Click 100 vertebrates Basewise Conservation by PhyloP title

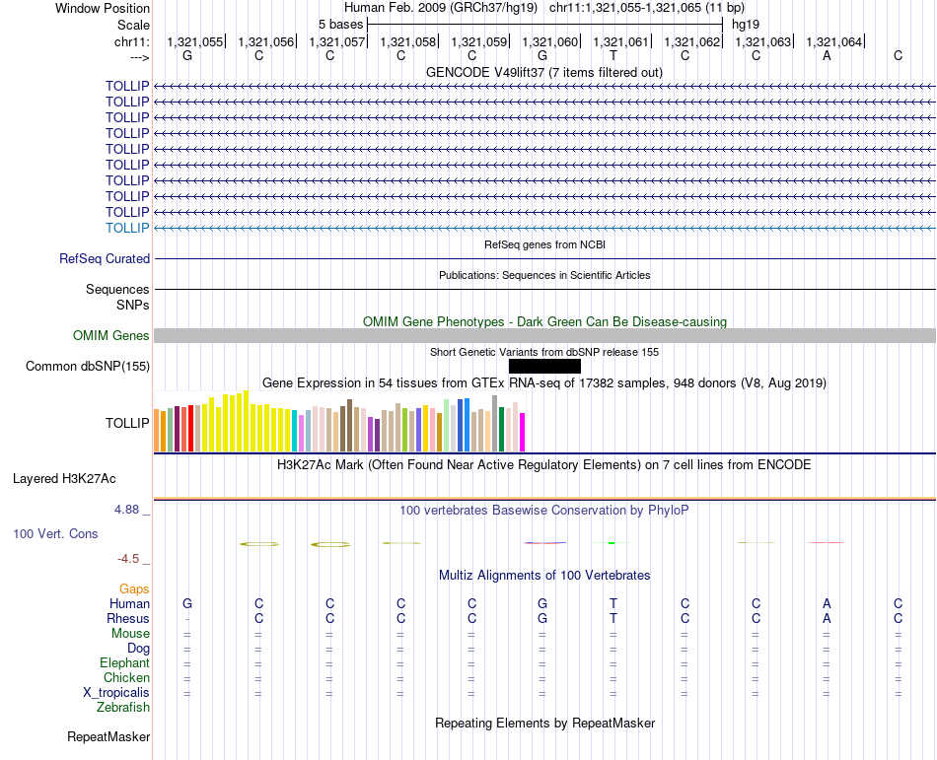pos(544,511)
